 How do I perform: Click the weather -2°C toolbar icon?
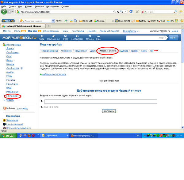tap(171, 21)
